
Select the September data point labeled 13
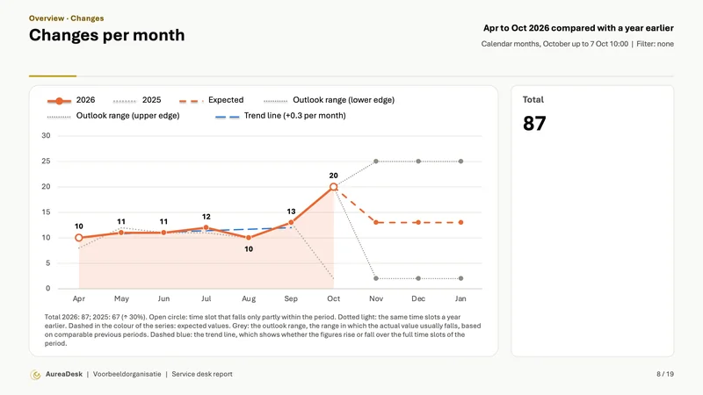coord(291,223)
